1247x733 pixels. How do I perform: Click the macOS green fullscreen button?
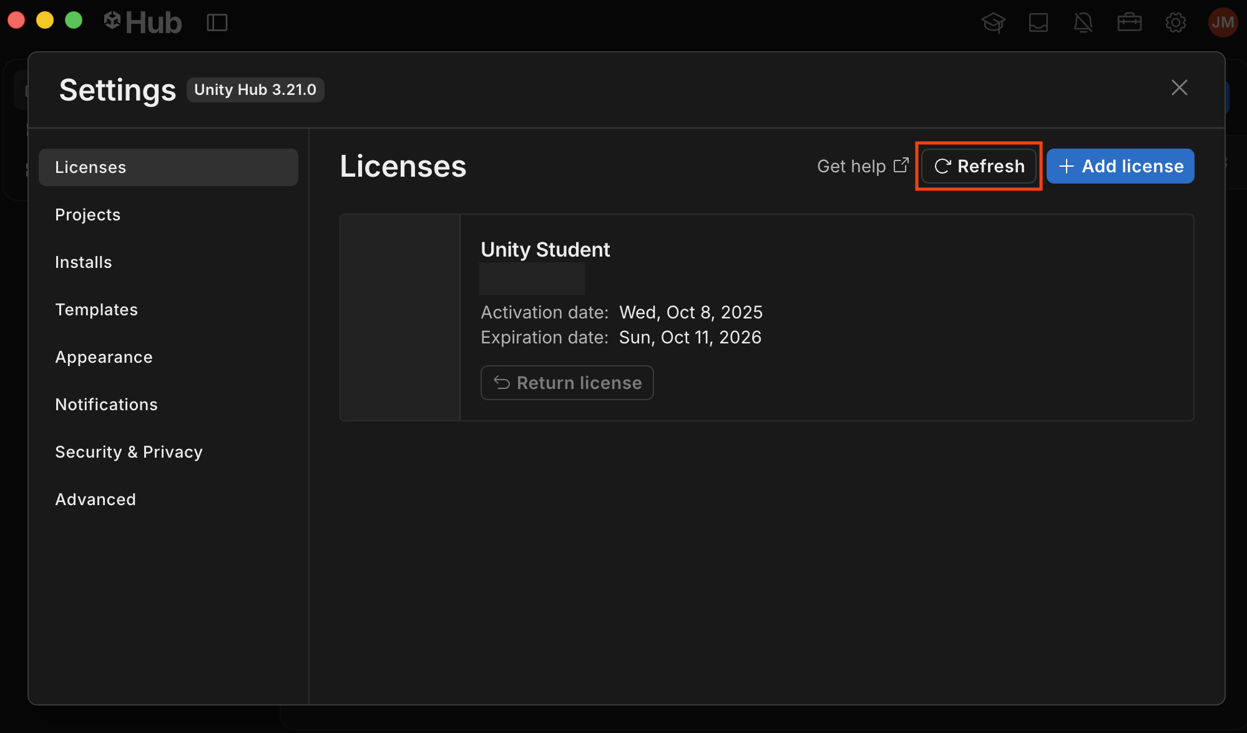click(74, 21)
